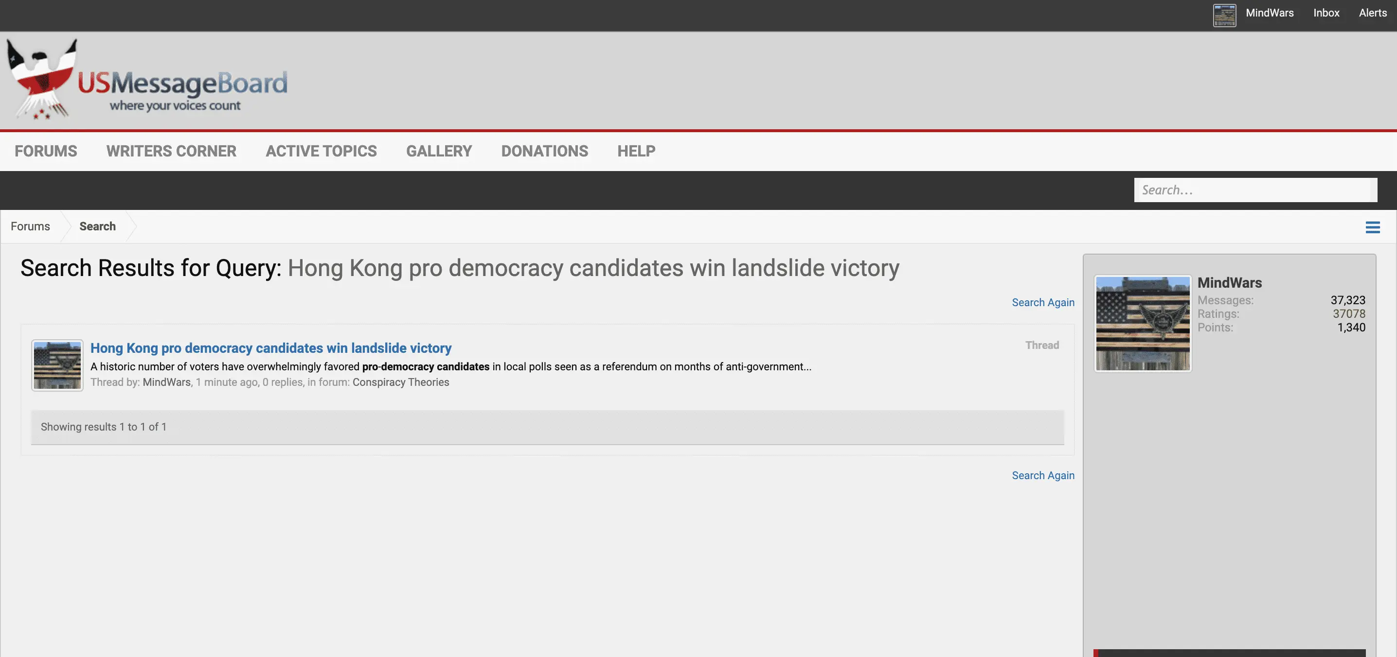
Task: Go to Active Topics tab
Action: coord(321,151)
